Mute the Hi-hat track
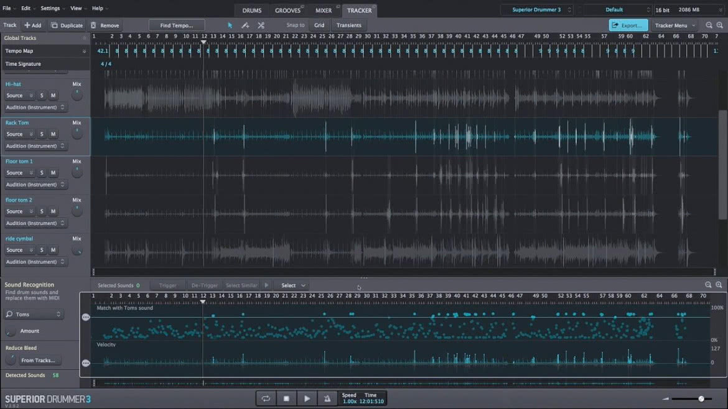728x409 pixels. point(53,96)
